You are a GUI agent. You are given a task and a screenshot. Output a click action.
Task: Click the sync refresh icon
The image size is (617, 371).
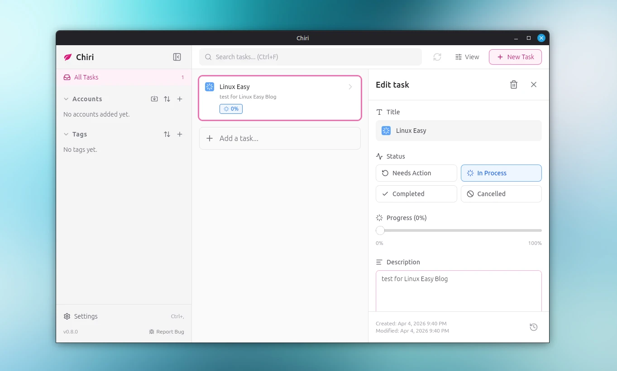[437, 57]
